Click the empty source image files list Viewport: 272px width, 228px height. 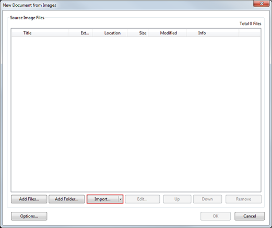pos(136,114)
